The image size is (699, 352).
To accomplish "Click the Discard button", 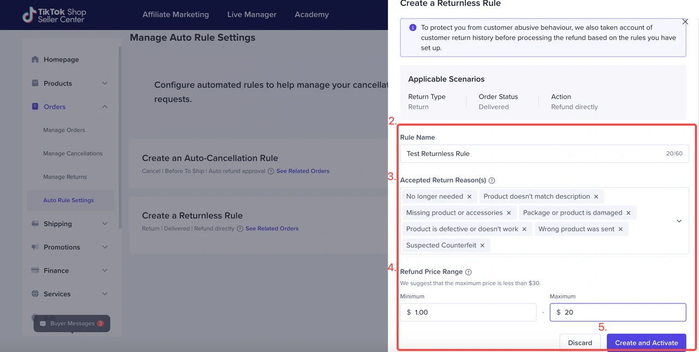I will click(x=580, y=343).
